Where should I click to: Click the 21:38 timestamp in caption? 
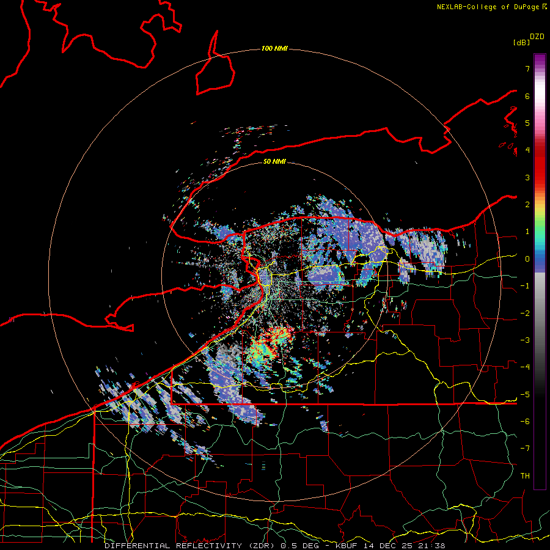431,546
